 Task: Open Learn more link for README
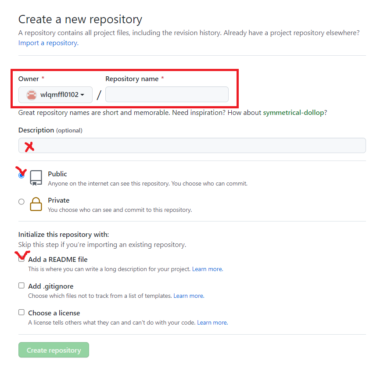point(207,269)
